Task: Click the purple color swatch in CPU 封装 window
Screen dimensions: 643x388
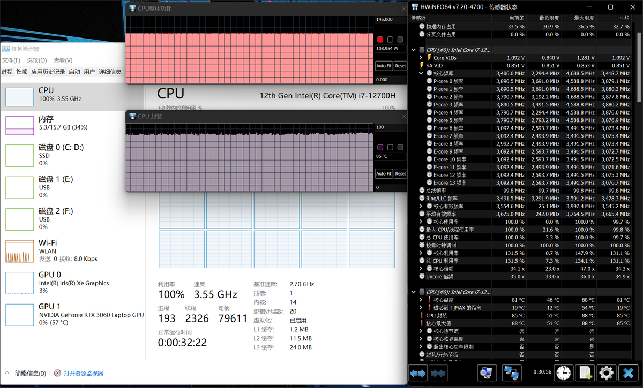Action: point(380,147)
